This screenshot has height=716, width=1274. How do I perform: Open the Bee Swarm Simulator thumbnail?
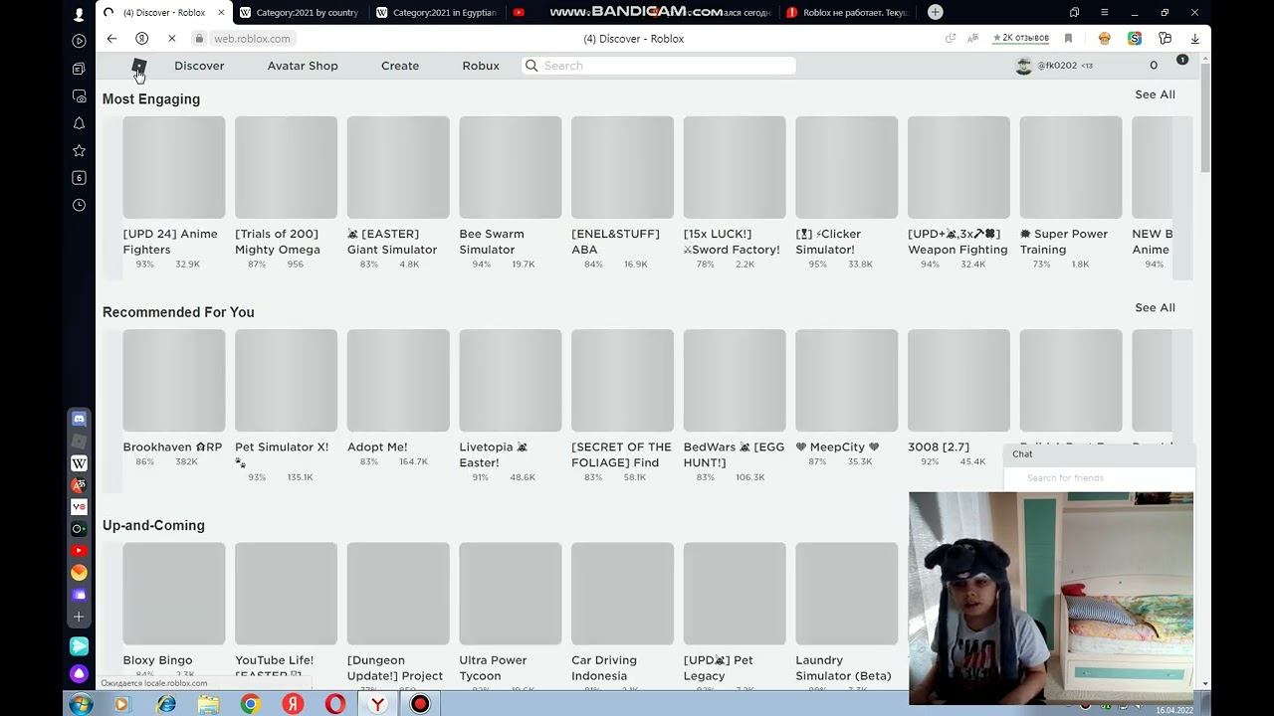(x=511, y=167)
